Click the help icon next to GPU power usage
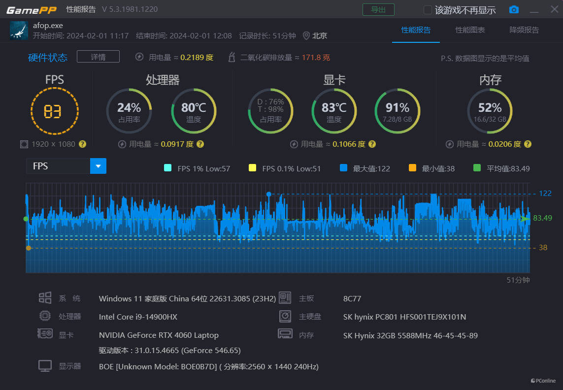Screen dimensions: 563x390 click(x=372, y=144)
